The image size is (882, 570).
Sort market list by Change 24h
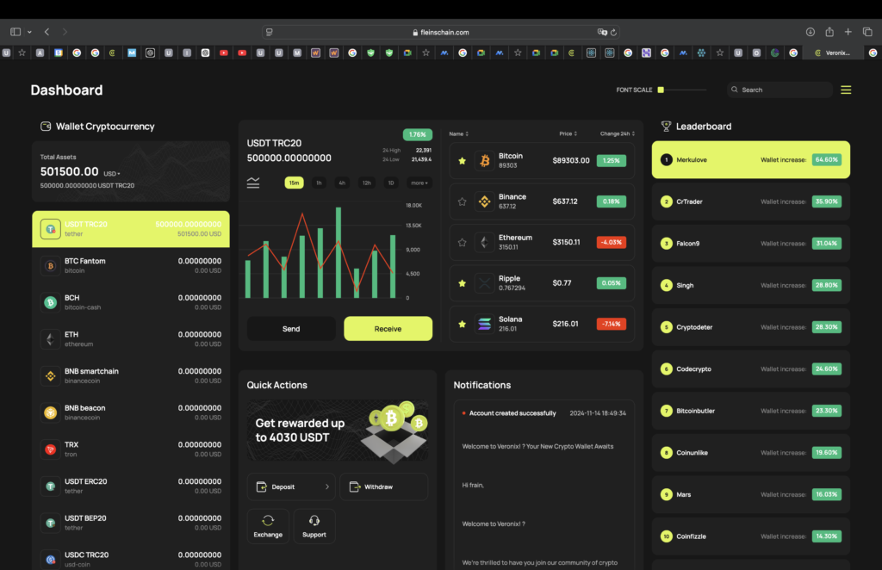point(618,133)
